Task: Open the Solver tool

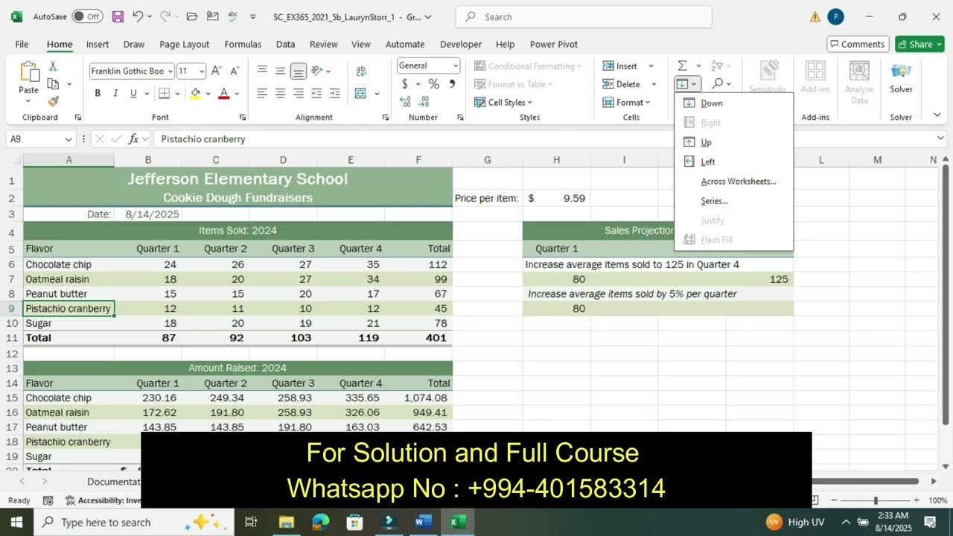Action: tap(901, 78)
